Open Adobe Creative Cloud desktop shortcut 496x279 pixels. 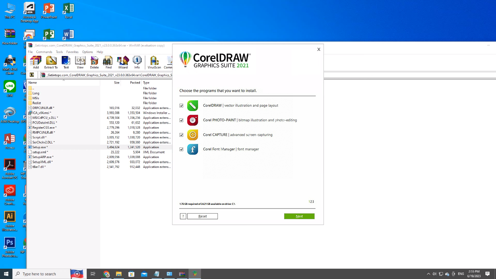point(10,195)
